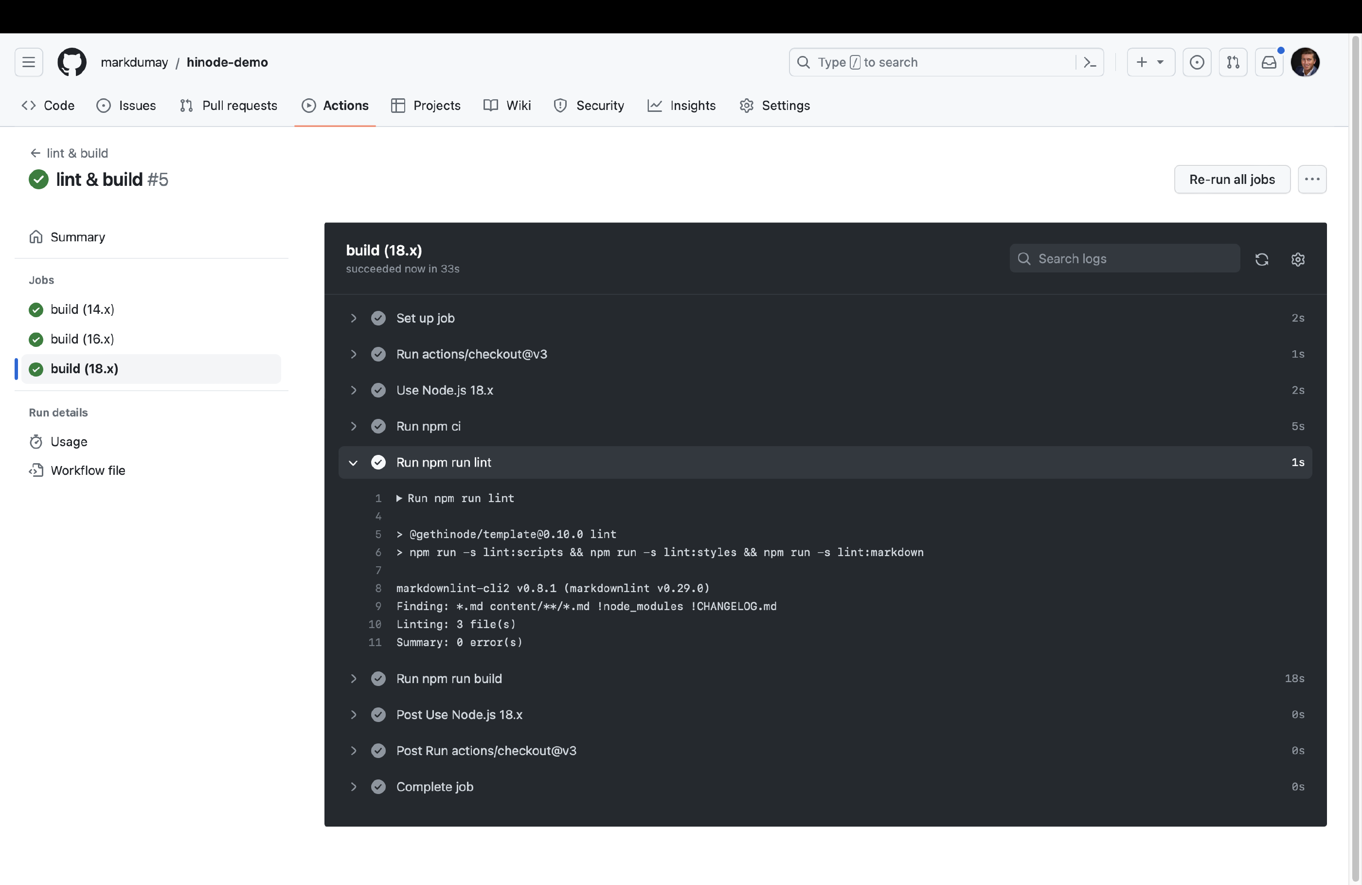1362x885 pixels.
Task: Click the hinode-demo repository link
Action: (x=227, y=62)
